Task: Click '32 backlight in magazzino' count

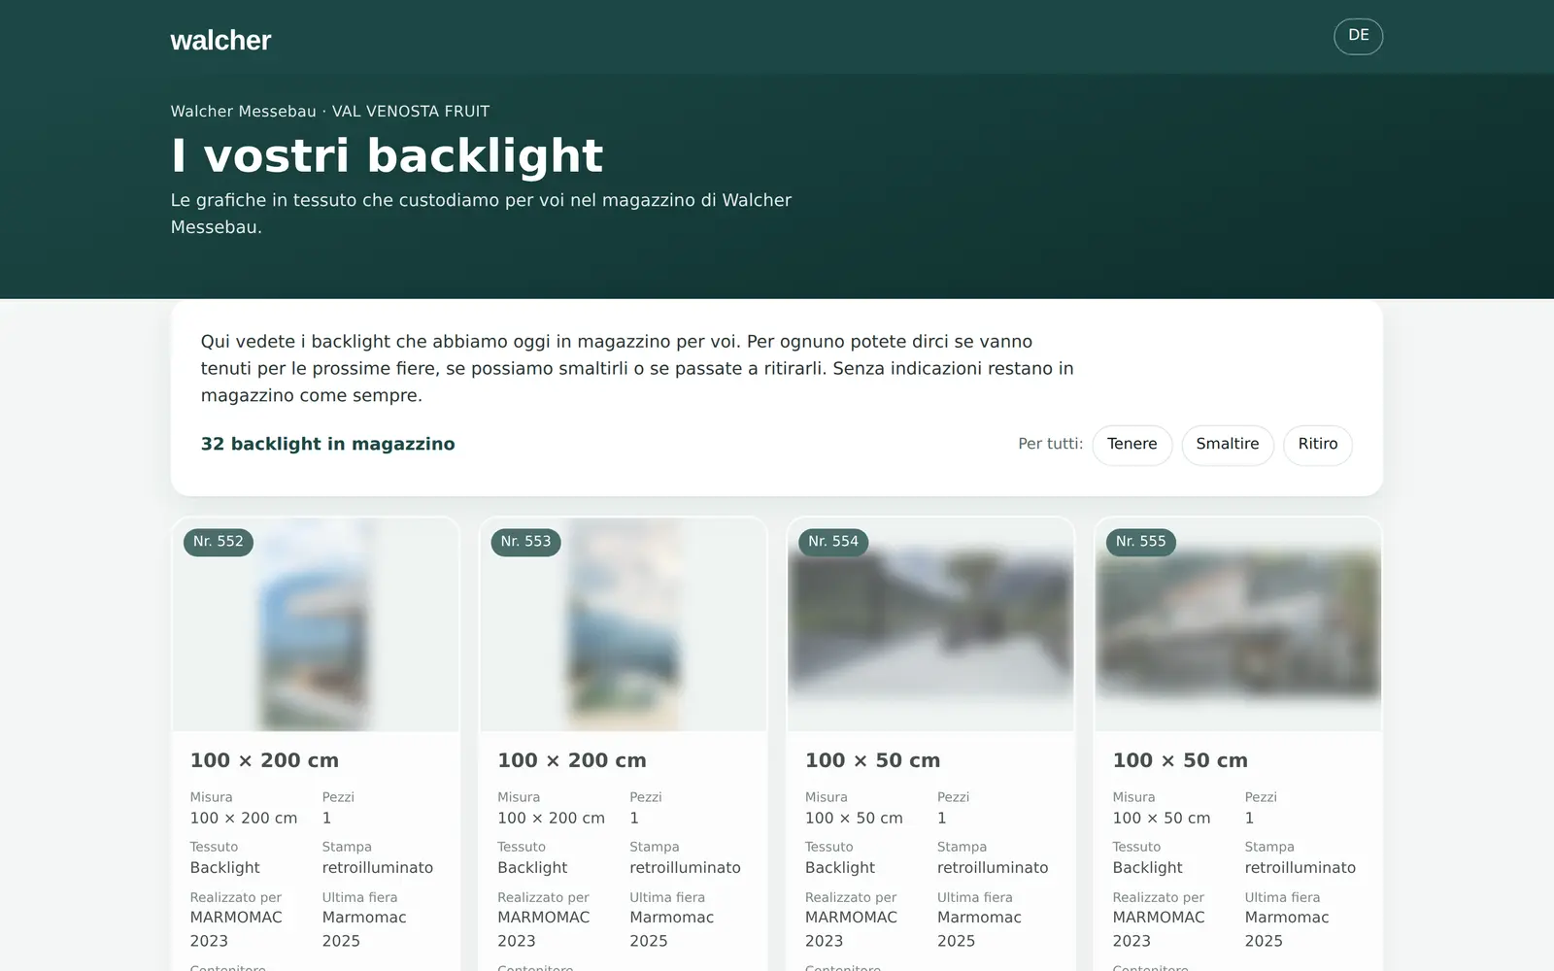Action: [327, 444]
